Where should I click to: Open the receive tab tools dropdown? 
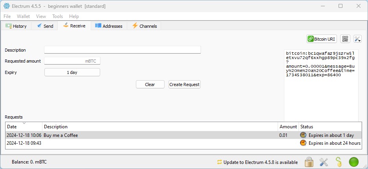[357, 39]
